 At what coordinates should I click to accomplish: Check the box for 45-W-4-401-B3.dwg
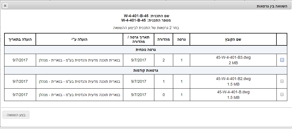tap(282, 60)
